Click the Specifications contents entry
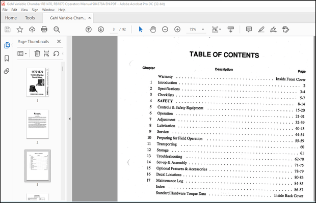Image resolution: width=316 pixels, height=203 pixels. pyautogui.click(x=169, y=89)
